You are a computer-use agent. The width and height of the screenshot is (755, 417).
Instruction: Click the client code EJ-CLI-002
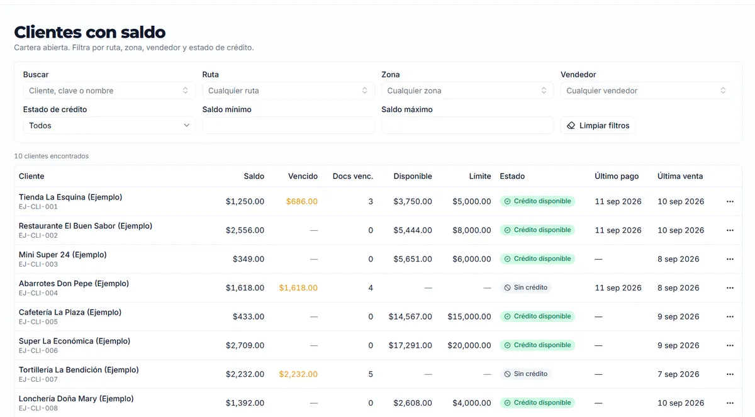[x=38, y=236]
